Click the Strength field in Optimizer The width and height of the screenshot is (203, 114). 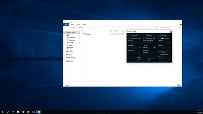164,48
